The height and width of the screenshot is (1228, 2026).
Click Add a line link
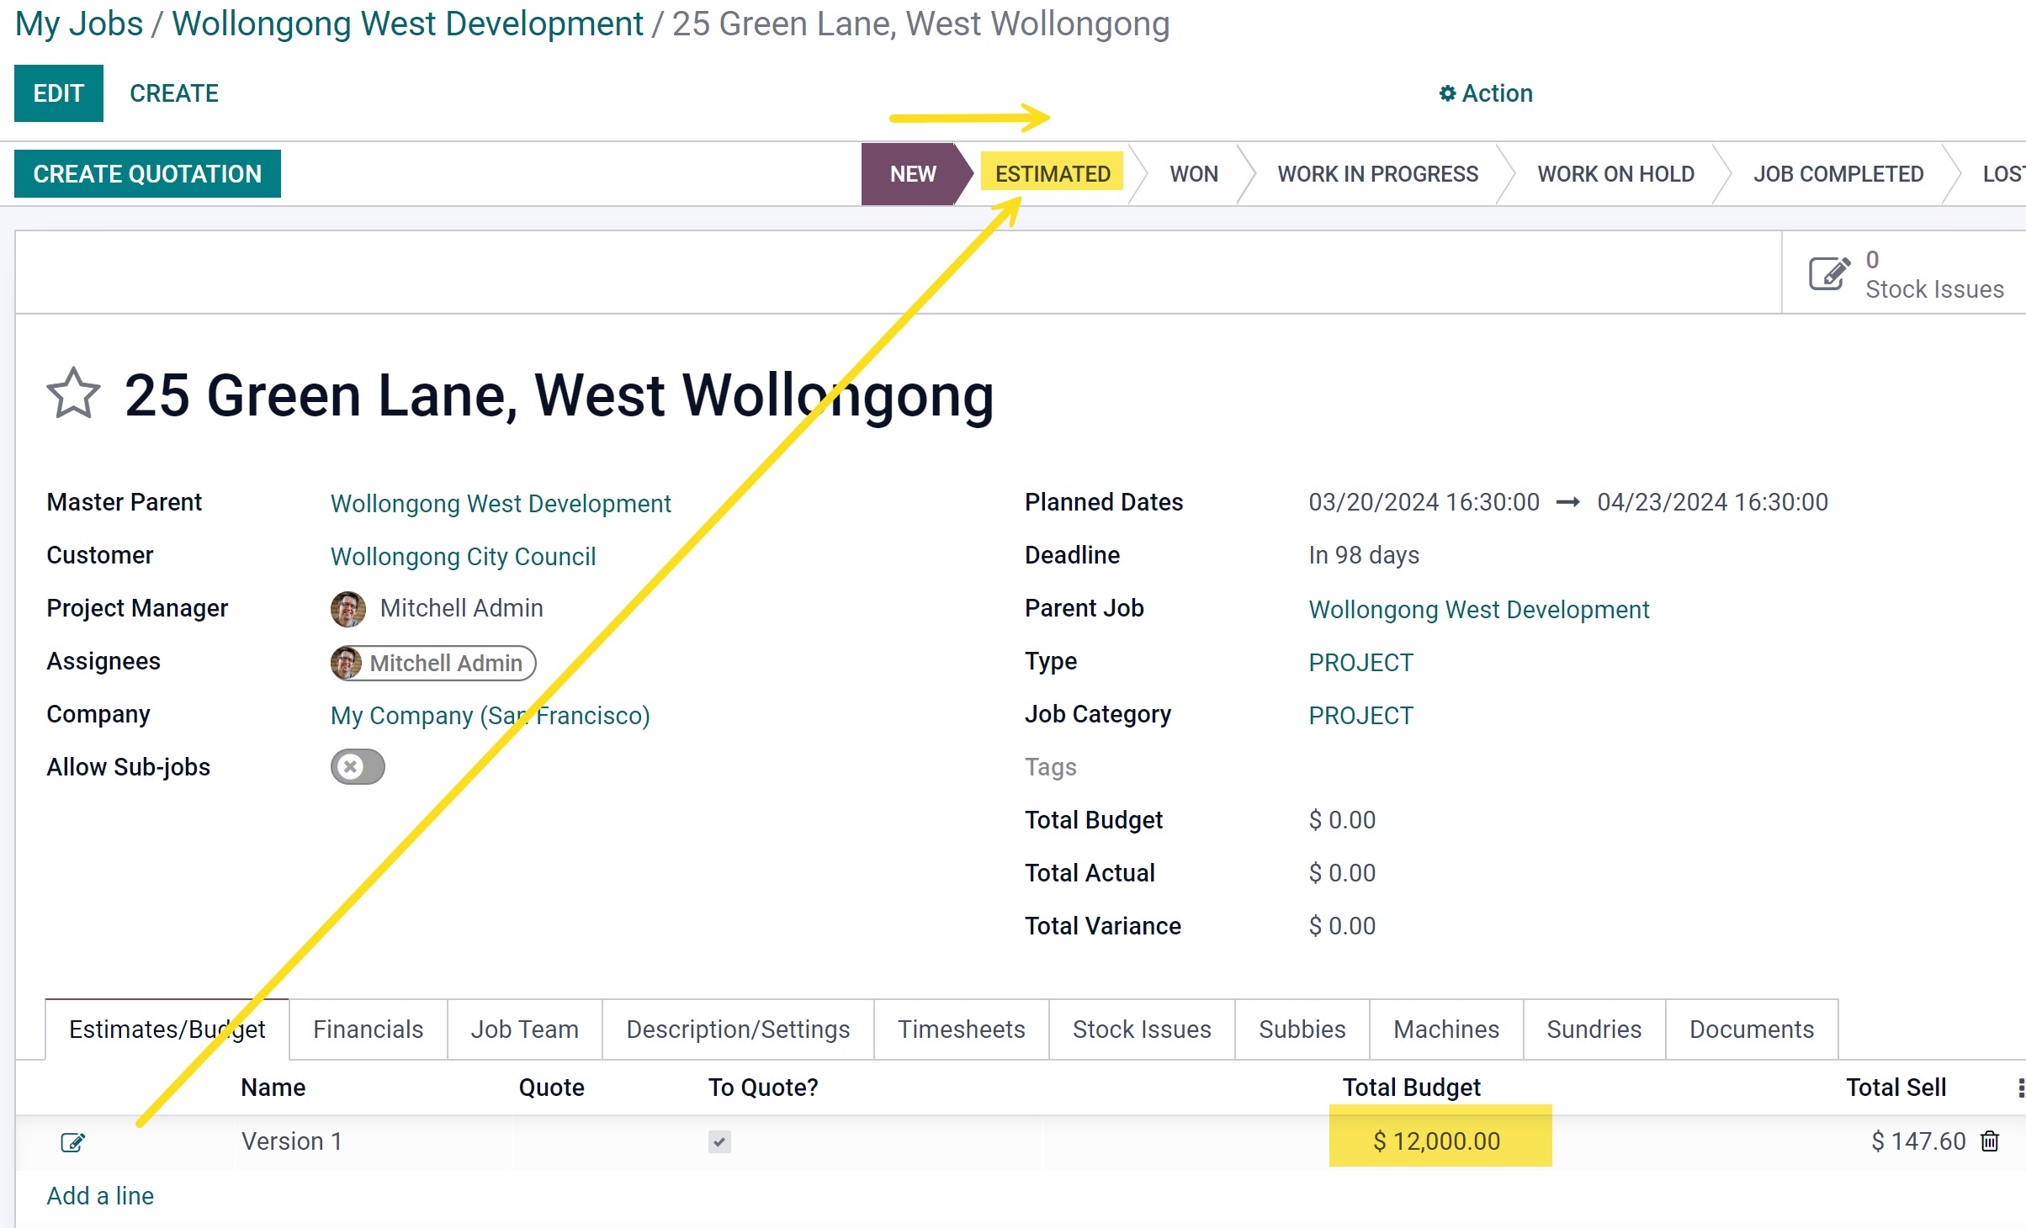(100, 1195)
